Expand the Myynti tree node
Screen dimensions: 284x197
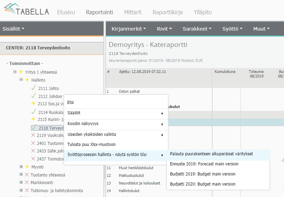tap(21, 167)
